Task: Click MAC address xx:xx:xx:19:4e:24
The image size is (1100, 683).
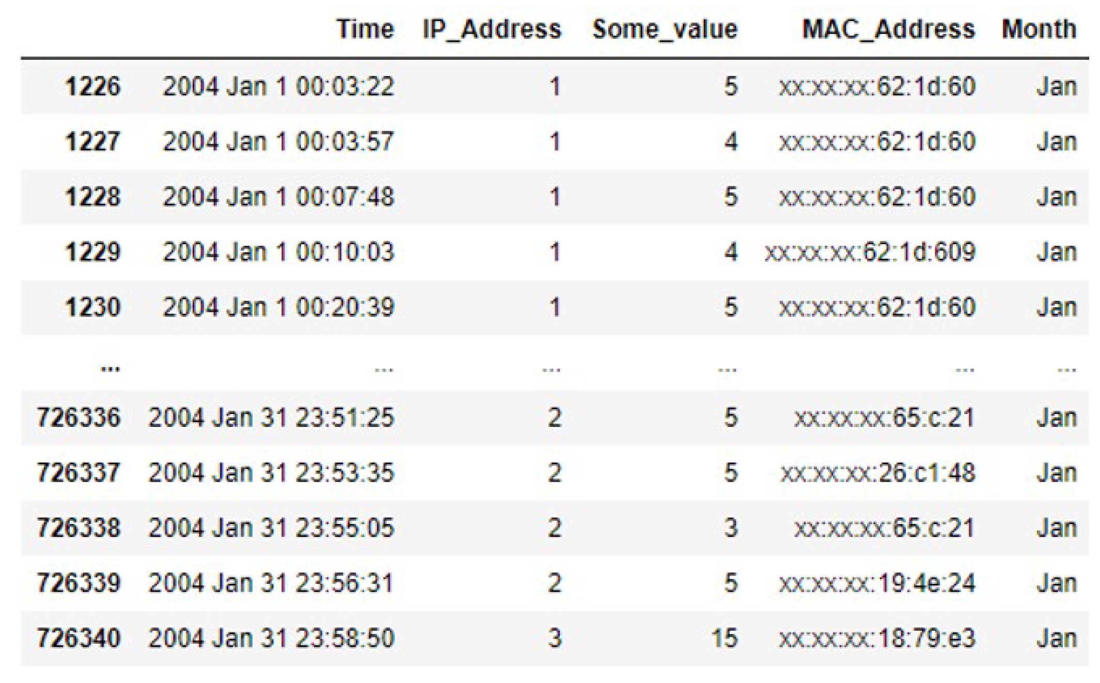Action: coord(877,583)
